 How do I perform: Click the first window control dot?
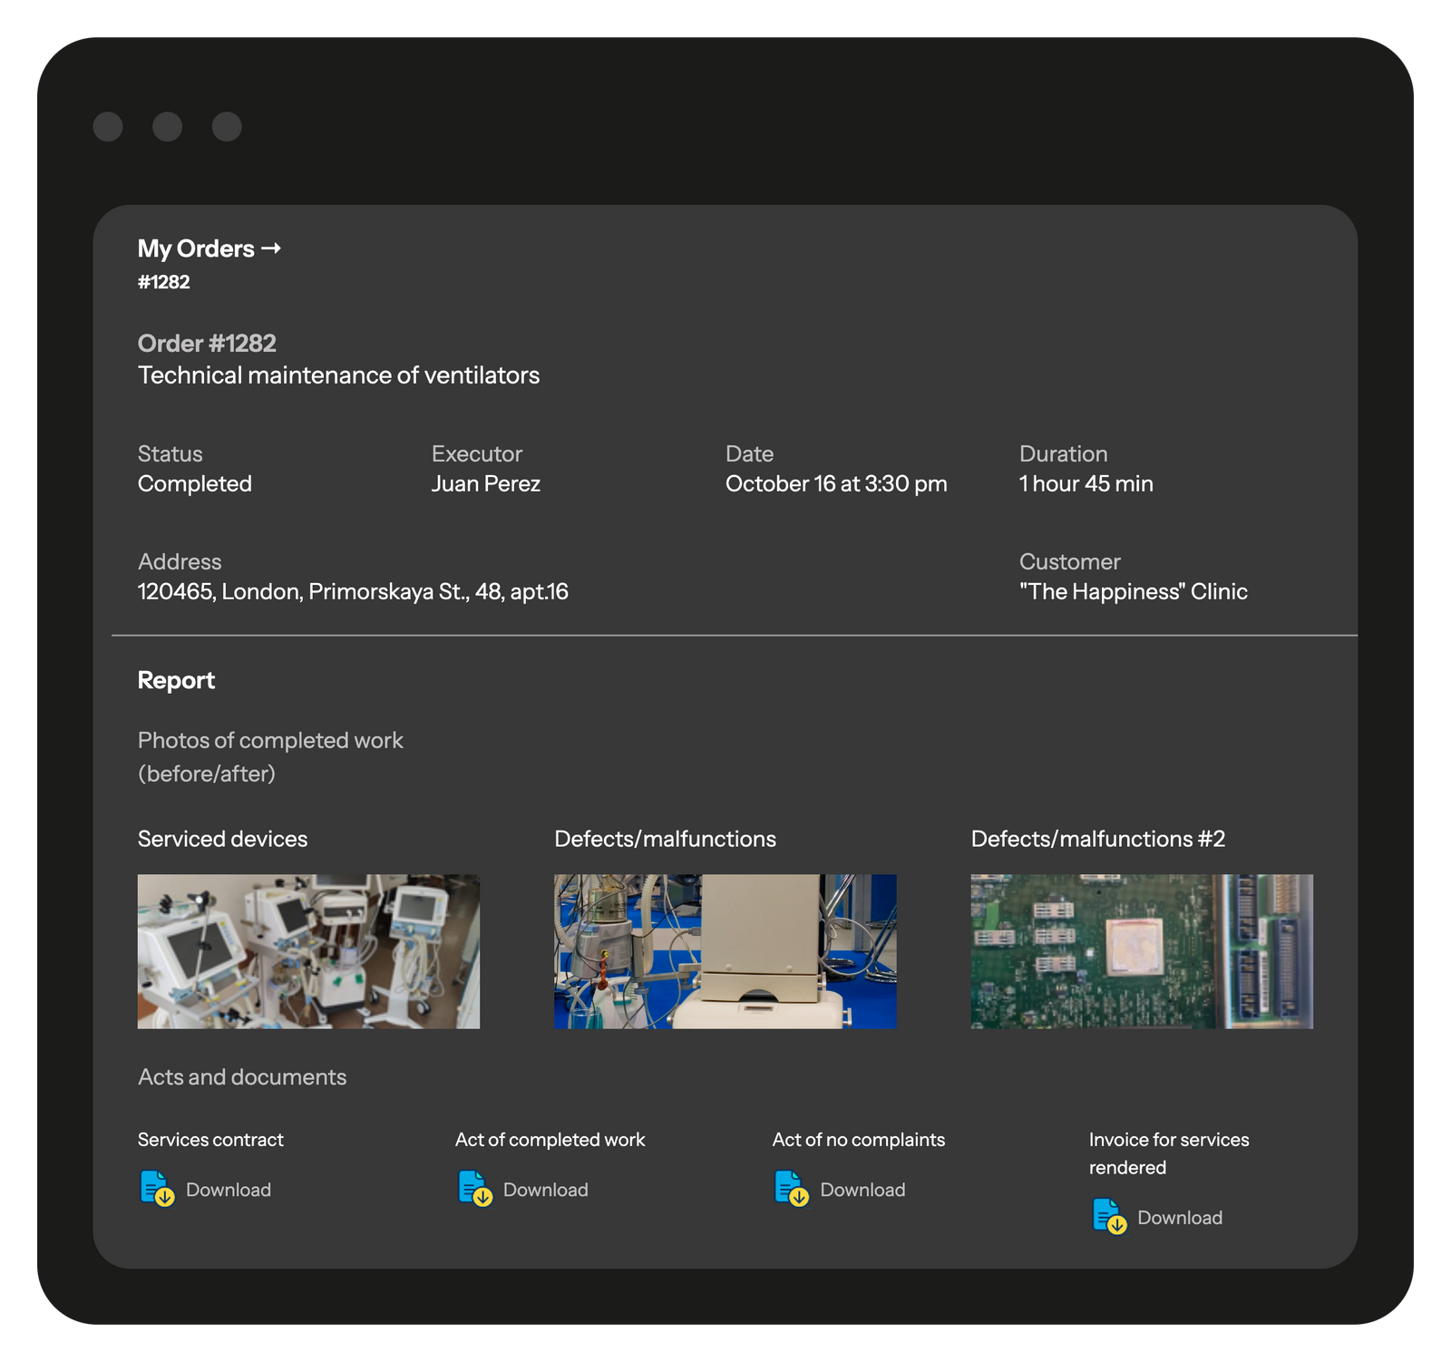tap(108, 127)
